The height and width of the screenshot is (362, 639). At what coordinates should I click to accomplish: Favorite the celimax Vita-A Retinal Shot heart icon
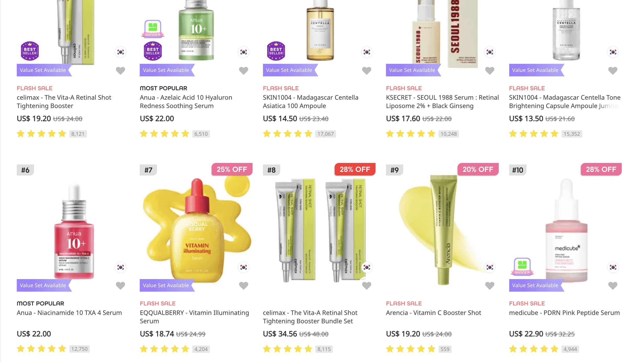(120, 70)
